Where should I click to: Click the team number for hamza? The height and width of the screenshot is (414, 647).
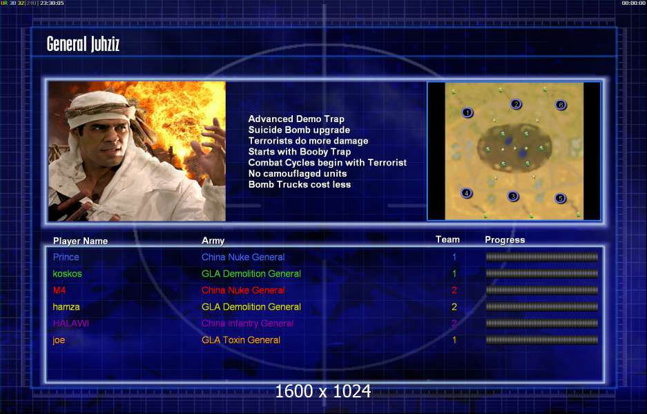click(x=454, y=307)
